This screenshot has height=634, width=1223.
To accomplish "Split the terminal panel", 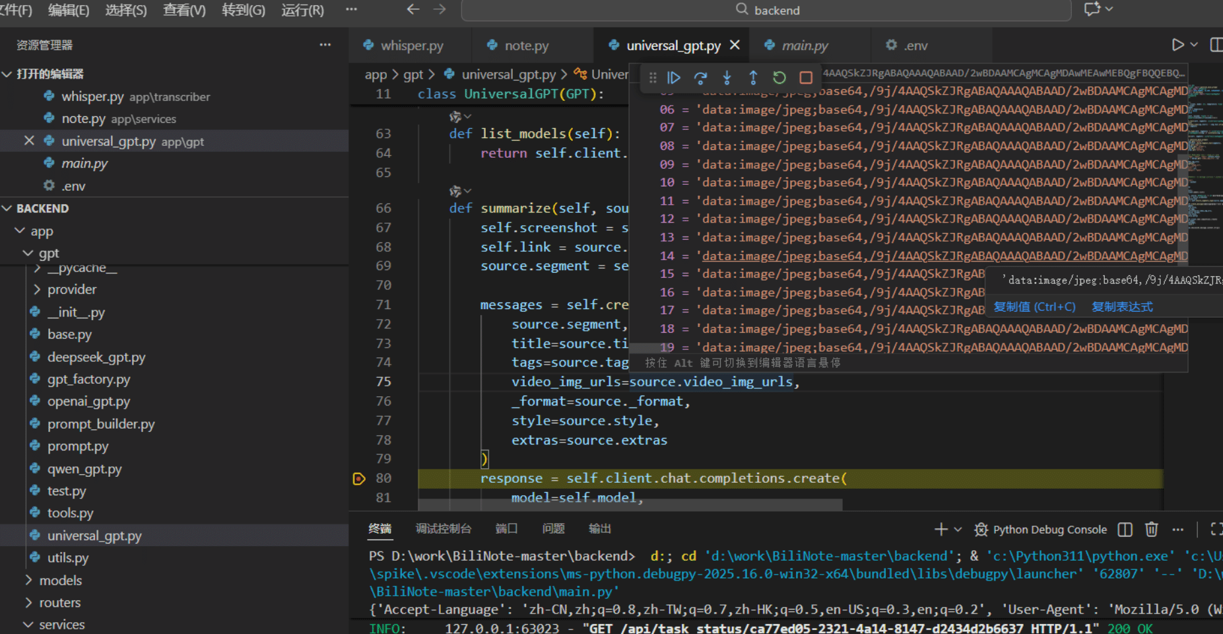I will (x=1125, y=529).
